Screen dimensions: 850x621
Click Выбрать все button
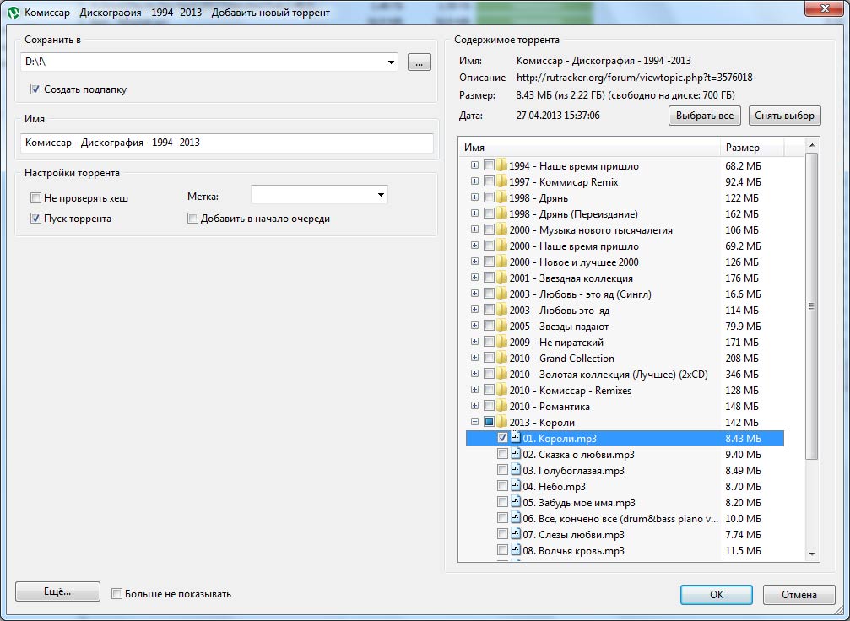click(x=704, y=116)
